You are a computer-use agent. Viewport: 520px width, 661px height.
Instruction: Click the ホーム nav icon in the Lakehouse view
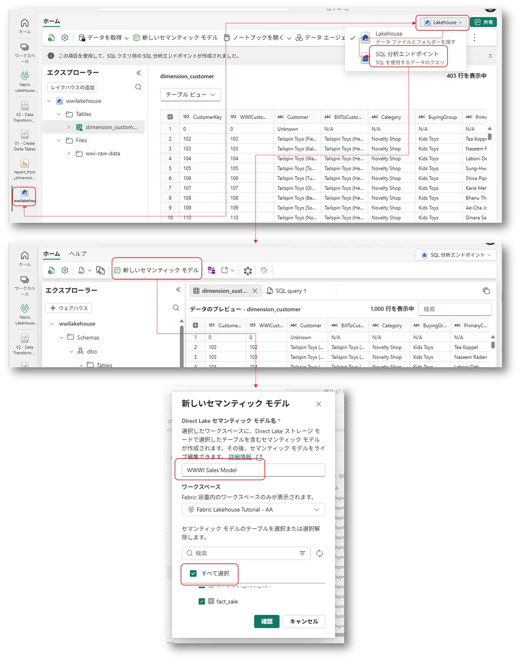(25, 26)
